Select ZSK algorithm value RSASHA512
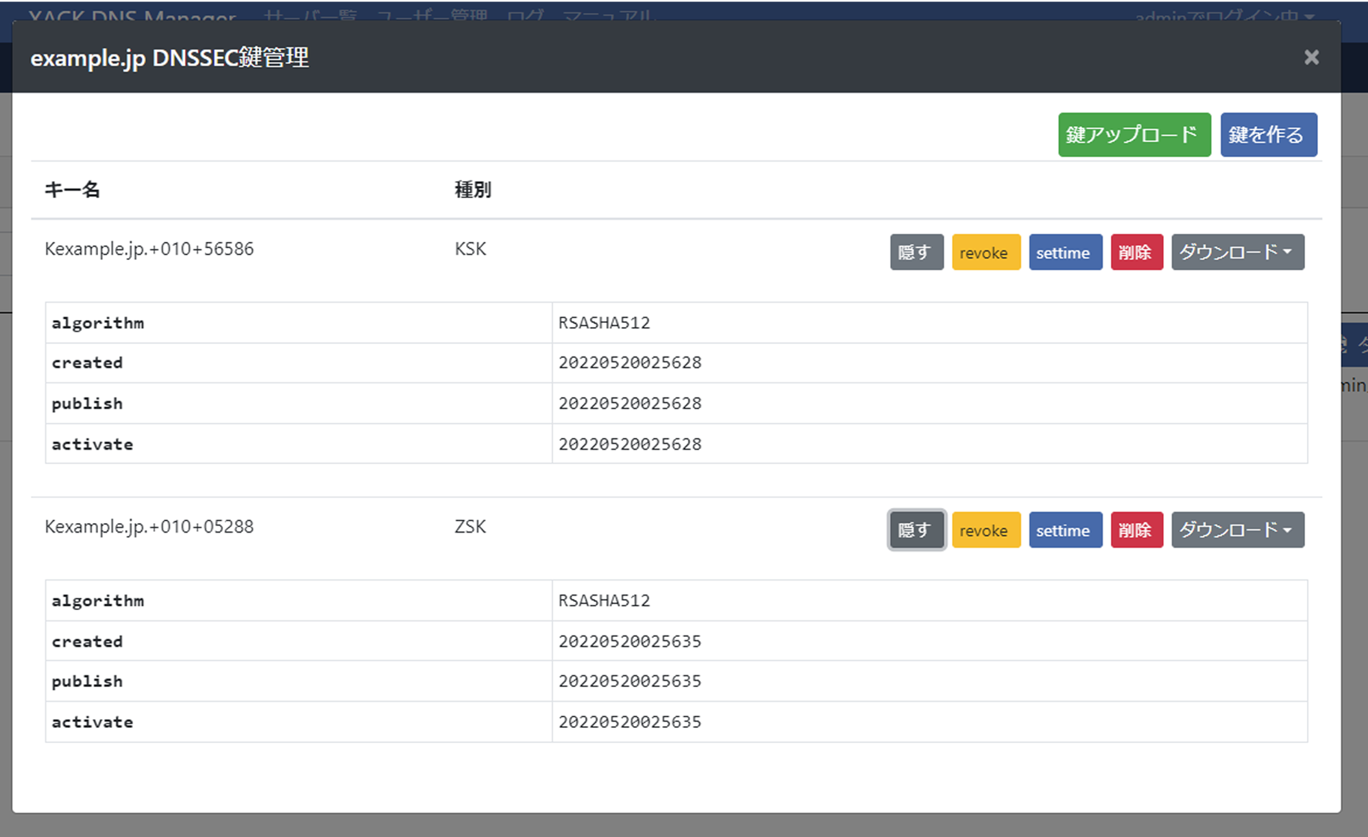This screenshot has width=1368, height=837. (x=604, y=601)
